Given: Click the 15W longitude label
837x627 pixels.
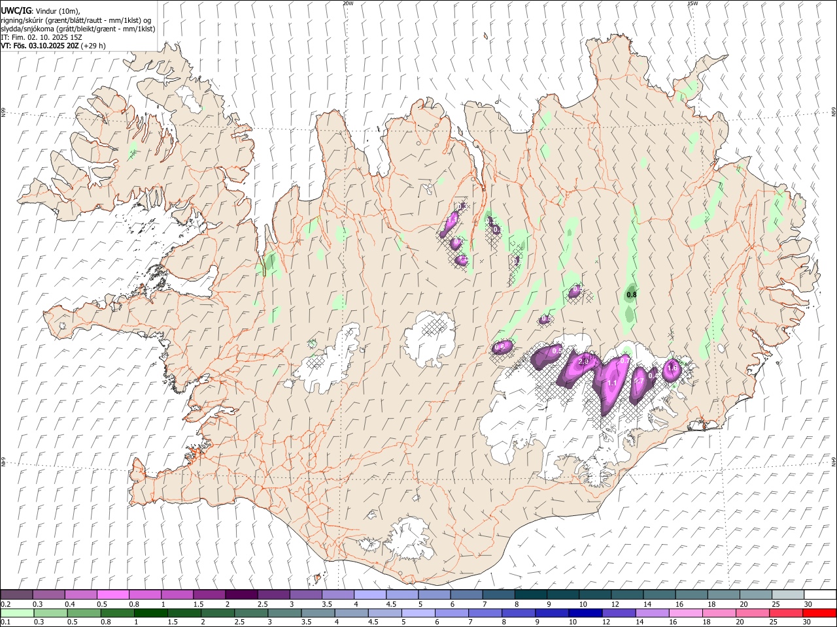Looking at the screenshot, I should pos(692,3).
